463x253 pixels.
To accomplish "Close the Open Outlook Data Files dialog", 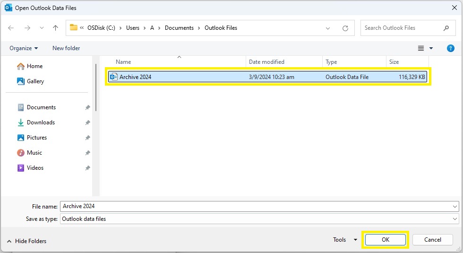I will point(454,8).
